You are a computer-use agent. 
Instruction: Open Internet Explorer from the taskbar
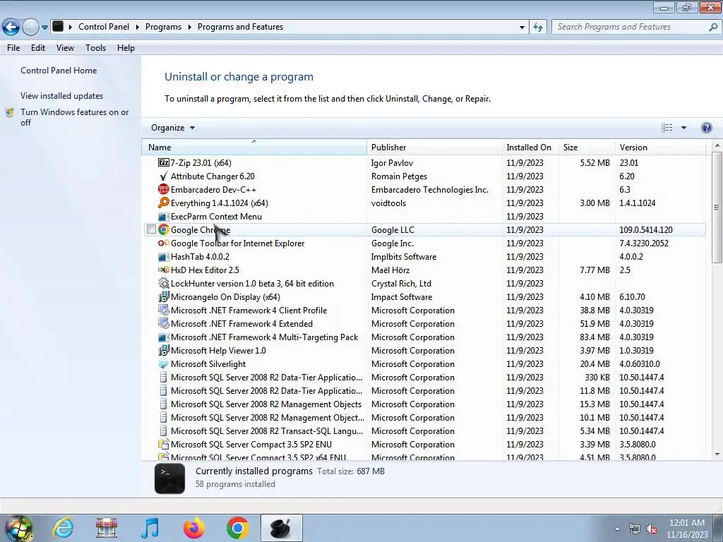tap(63, 528)
